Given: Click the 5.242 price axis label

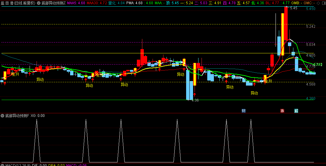Looking at the screenshot, I should [x=310, y=27].
